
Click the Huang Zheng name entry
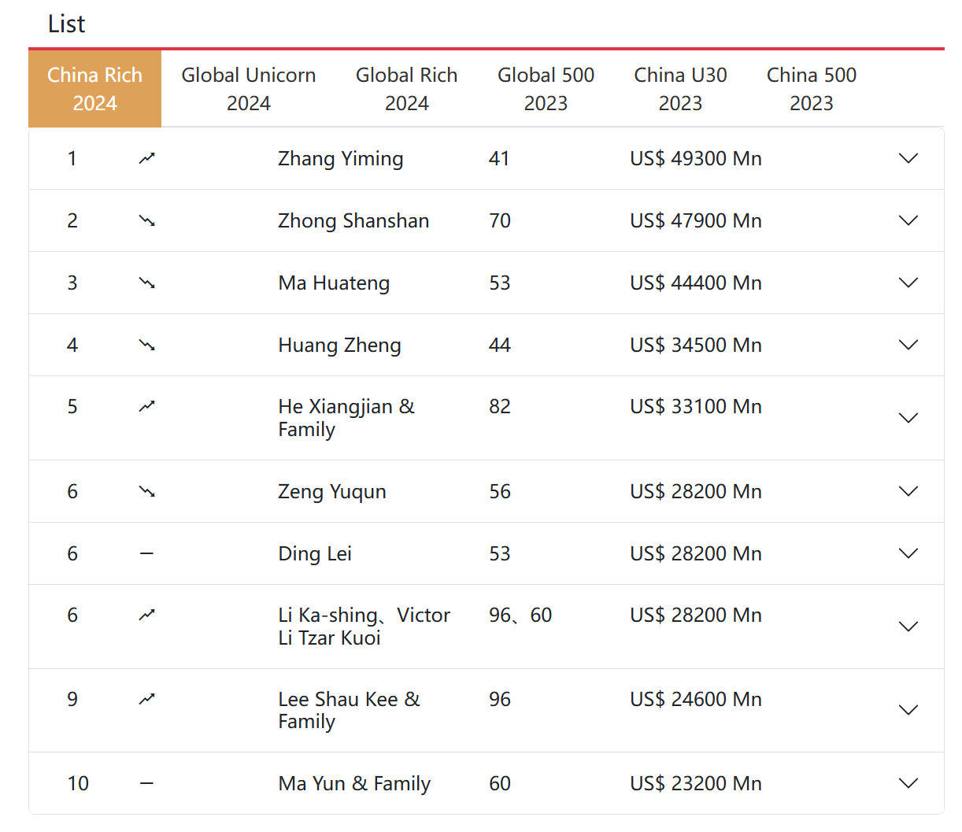click(339, 345)
